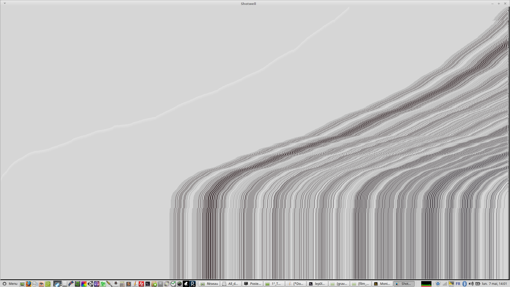
Task: Activate the lep0l... terminal taskbar button
Action: point(317,284)
